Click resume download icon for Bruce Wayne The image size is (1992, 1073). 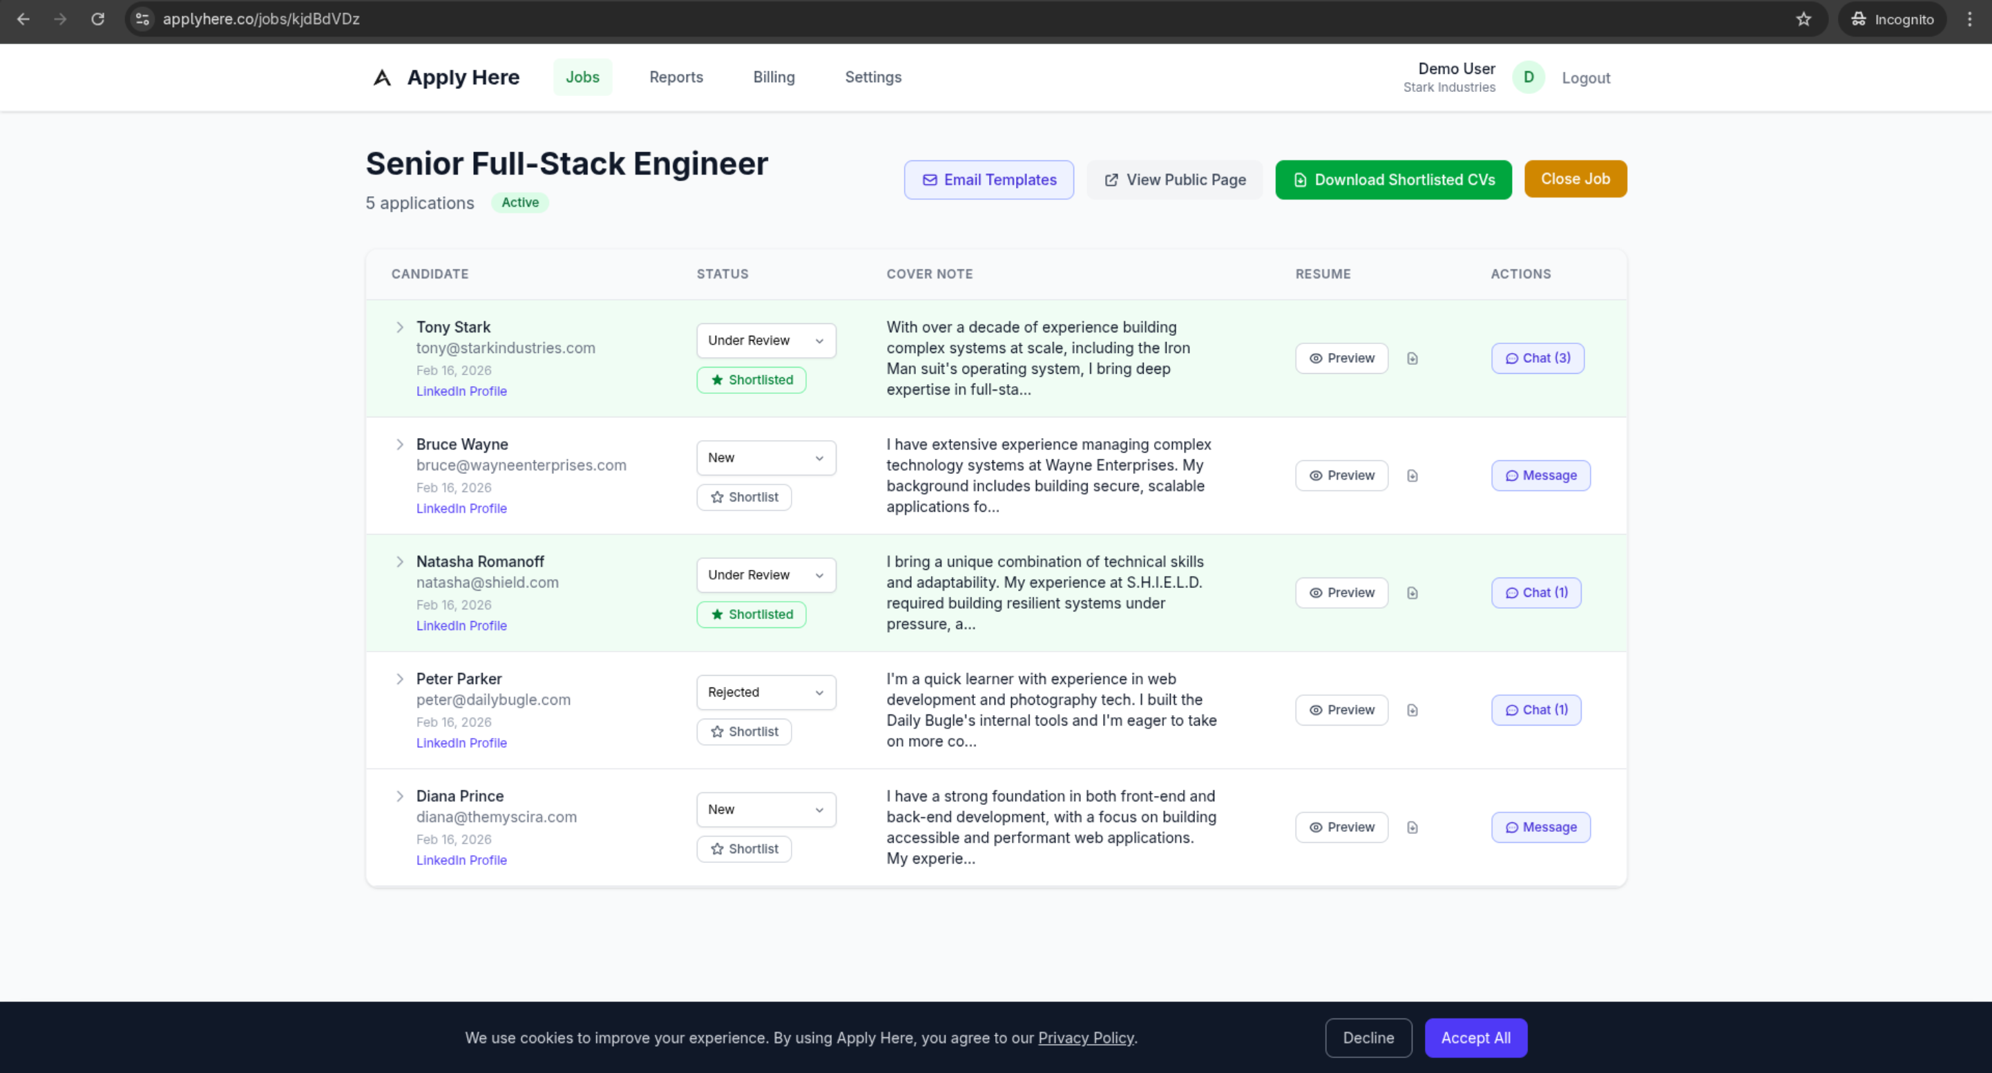1412,476
